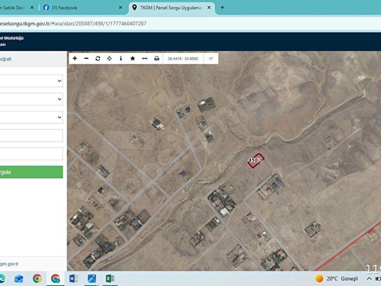Screen dimensions: 381x286
Task: Open Excel from the taskbar
Action: (110, 278)
